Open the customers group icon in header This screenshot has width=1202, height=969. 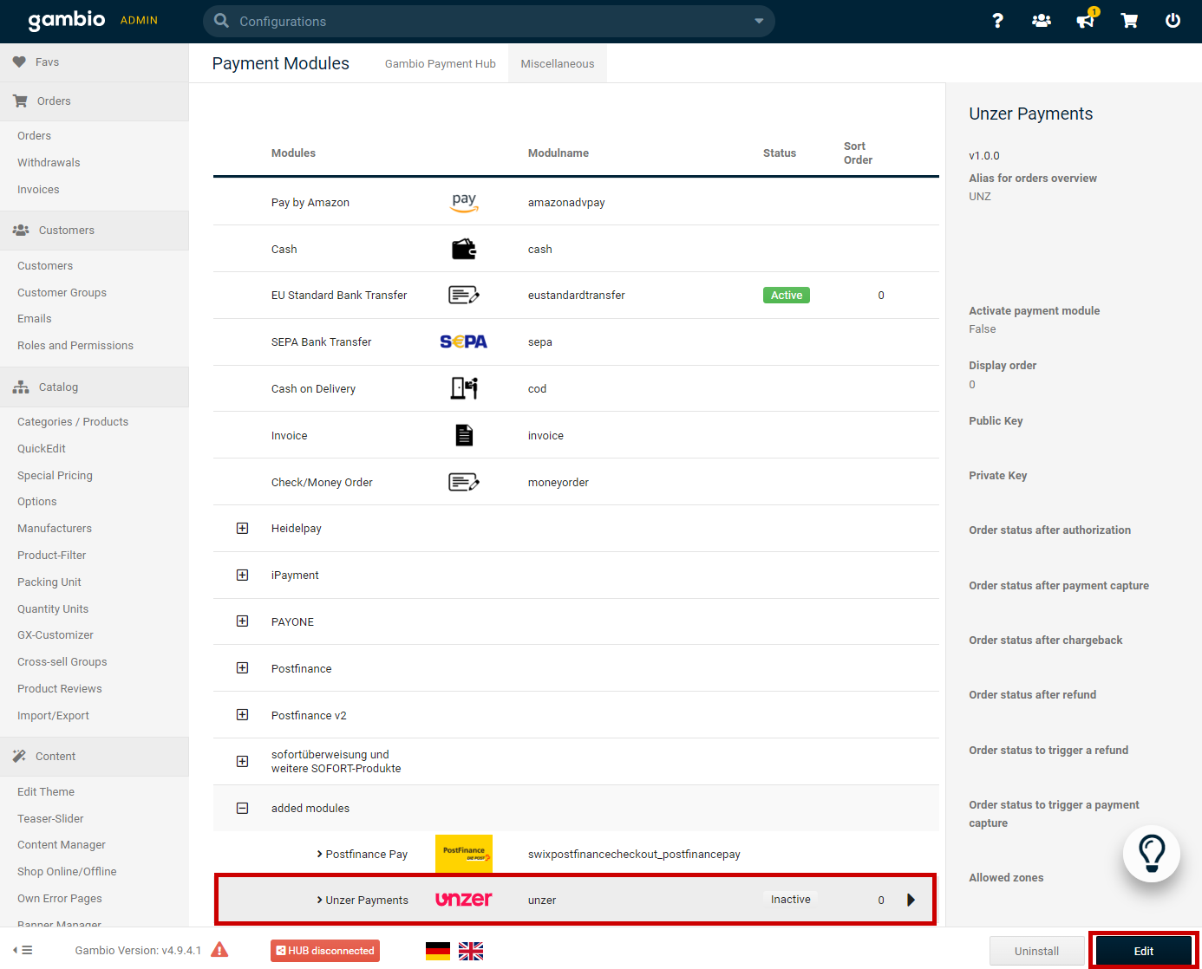tap(1042, 21)
